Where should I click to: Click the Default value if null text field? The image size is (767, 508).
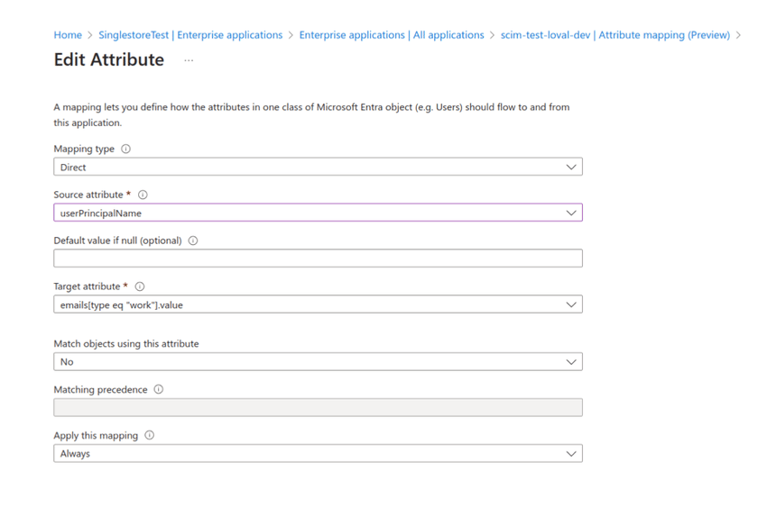point(318,259)
